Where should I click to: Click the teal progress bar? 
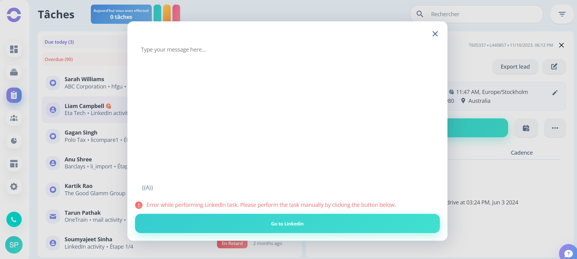tap(157, 13)
